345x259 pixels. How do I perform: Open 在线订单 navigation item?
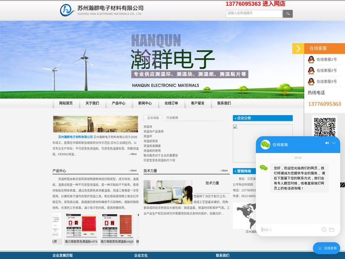172,103
